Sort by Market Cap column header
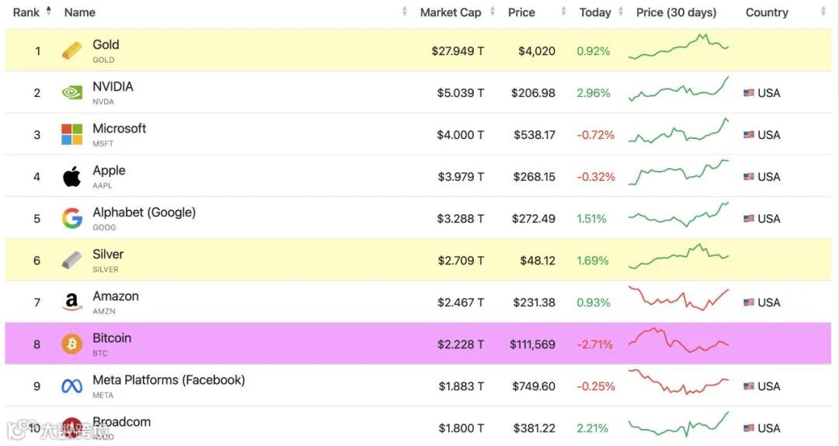 tap(451, 12)
